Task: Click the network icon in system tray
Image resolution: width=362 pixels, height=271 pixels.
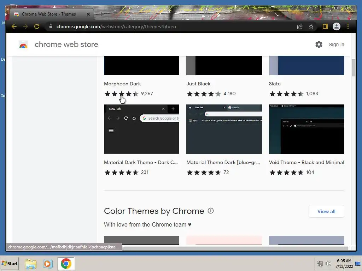Action: point(320,263)
